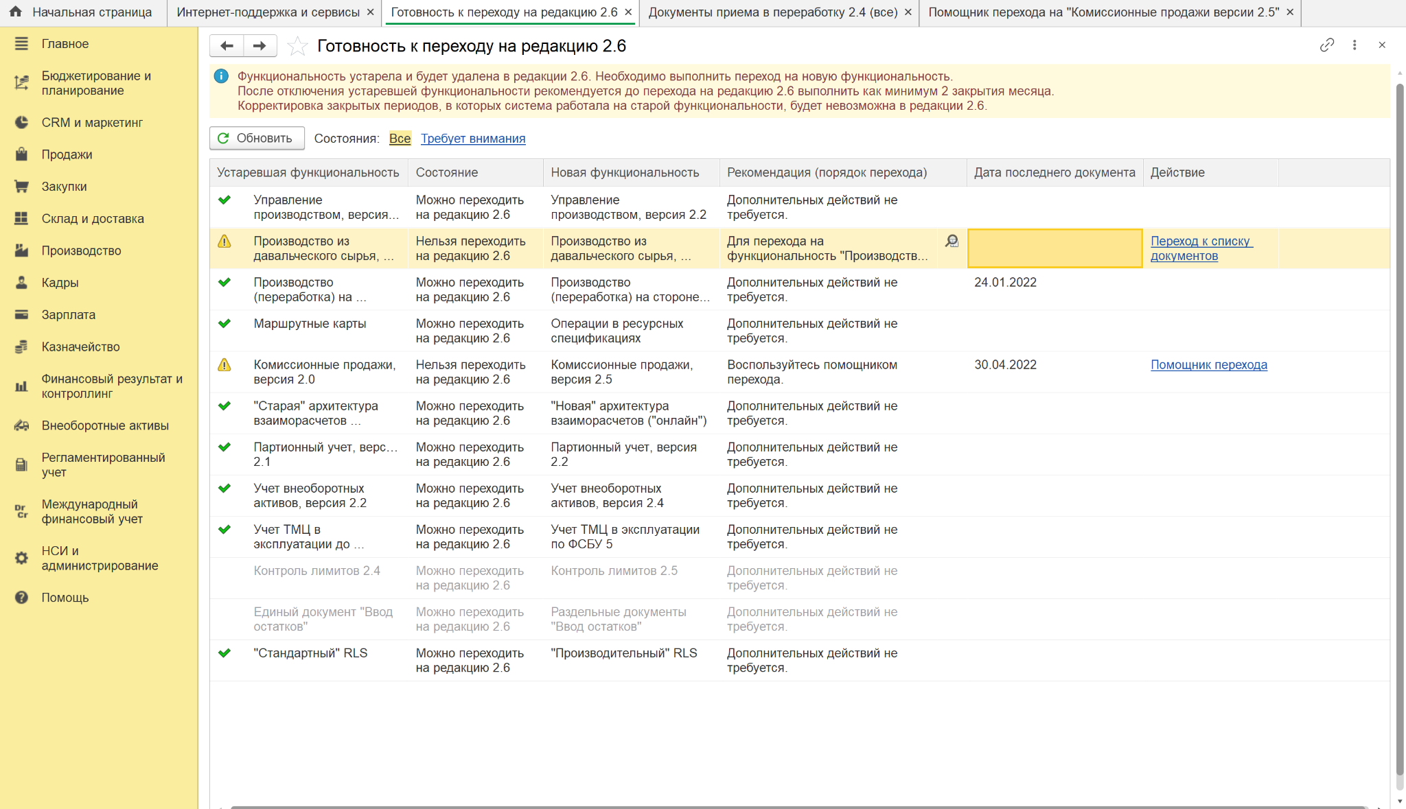Open НСИ и администрирование section
Viewport: 1406px width, 809px height.
pos(99,558)
